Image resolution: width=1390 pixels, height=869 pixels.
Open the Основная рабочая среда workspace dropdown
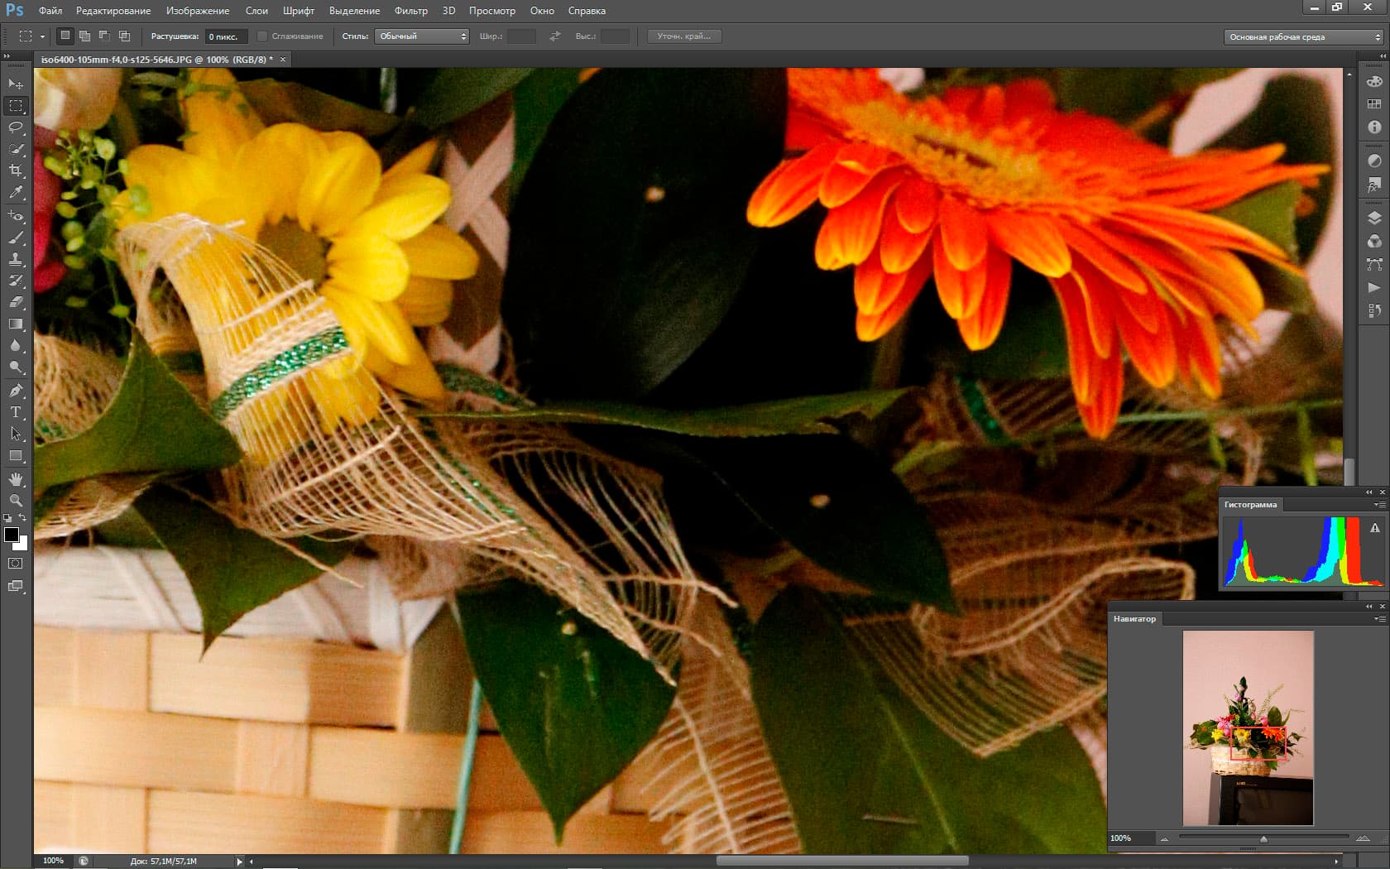coord(1304,36)
